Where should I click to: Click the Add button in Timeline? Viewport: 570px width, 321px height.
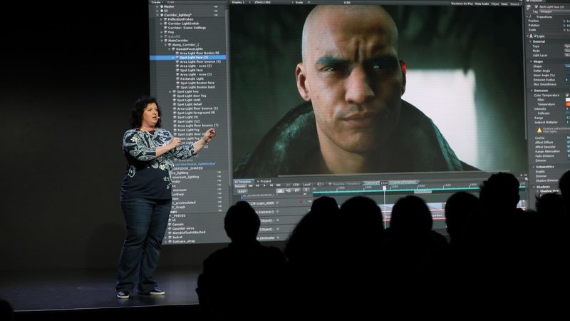point(242,191)
